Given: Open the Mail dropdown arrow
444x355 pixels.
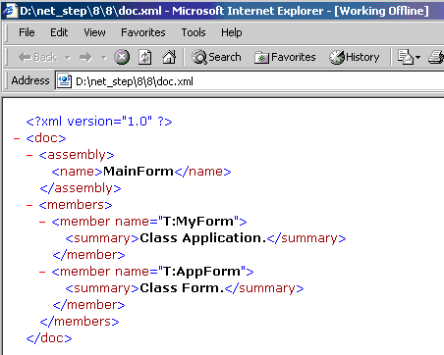Looking at the screenshot, I should point(417,58).
